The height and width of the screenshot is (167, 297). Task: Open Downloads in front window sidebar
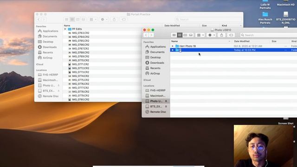[155, 63]
